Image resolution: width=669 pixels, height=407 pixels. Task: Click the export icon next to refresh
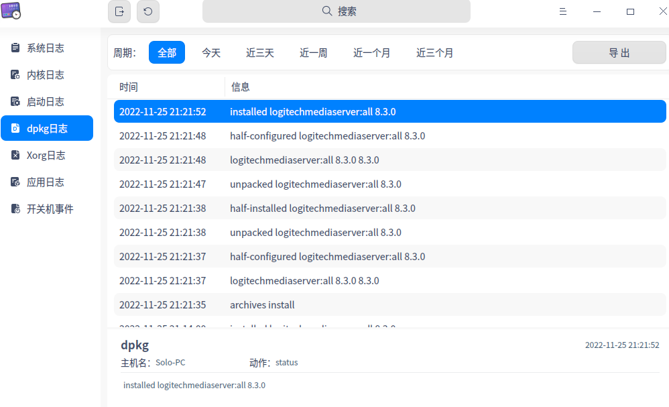[119, 11]
